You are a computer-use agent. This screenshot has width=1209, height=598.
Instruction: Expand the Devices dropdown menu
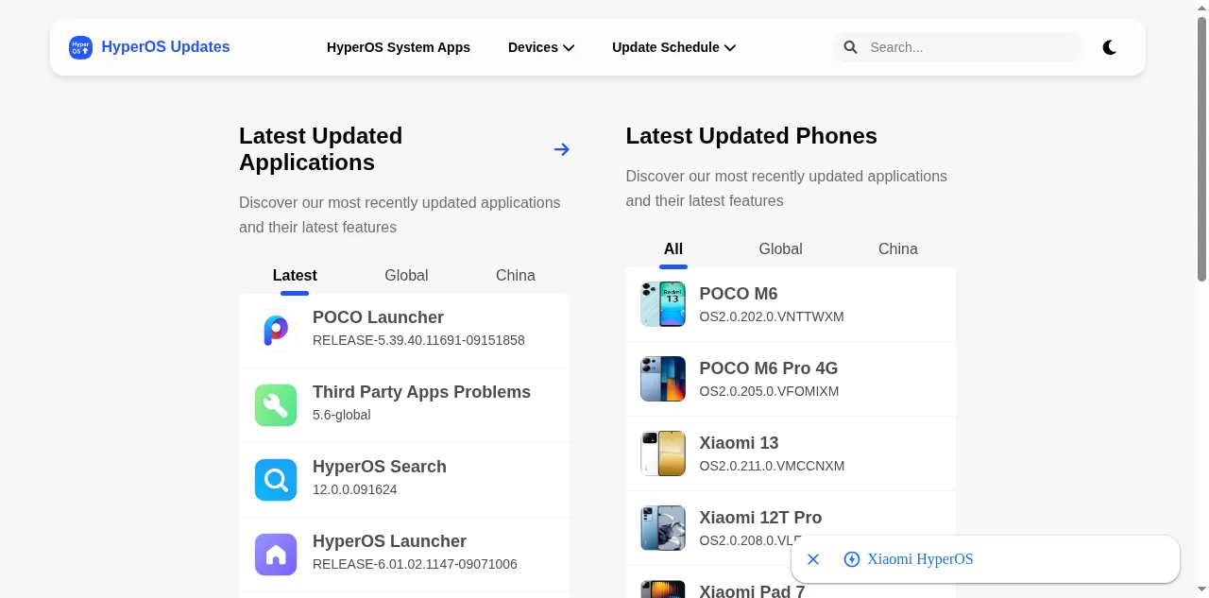[541, 47]
